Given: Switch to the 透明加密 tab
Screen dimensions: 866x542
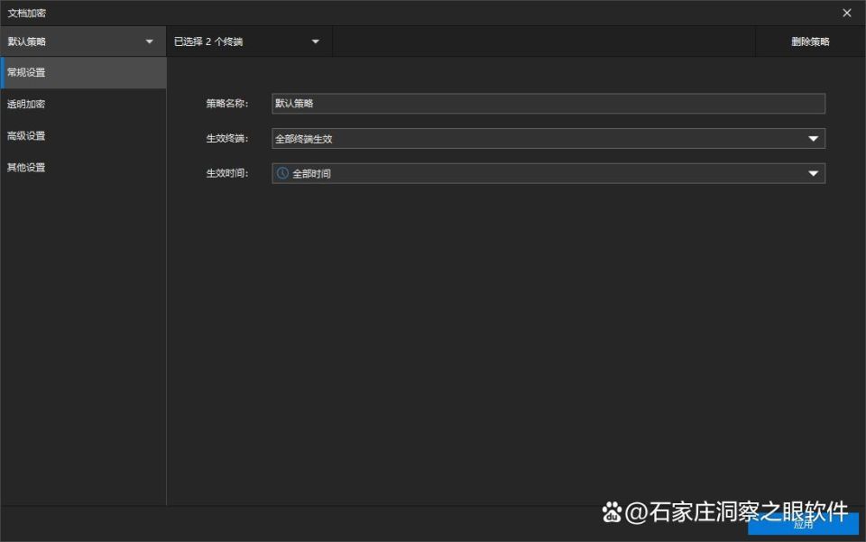Looking at the screenshot, I should click(83, 105).
